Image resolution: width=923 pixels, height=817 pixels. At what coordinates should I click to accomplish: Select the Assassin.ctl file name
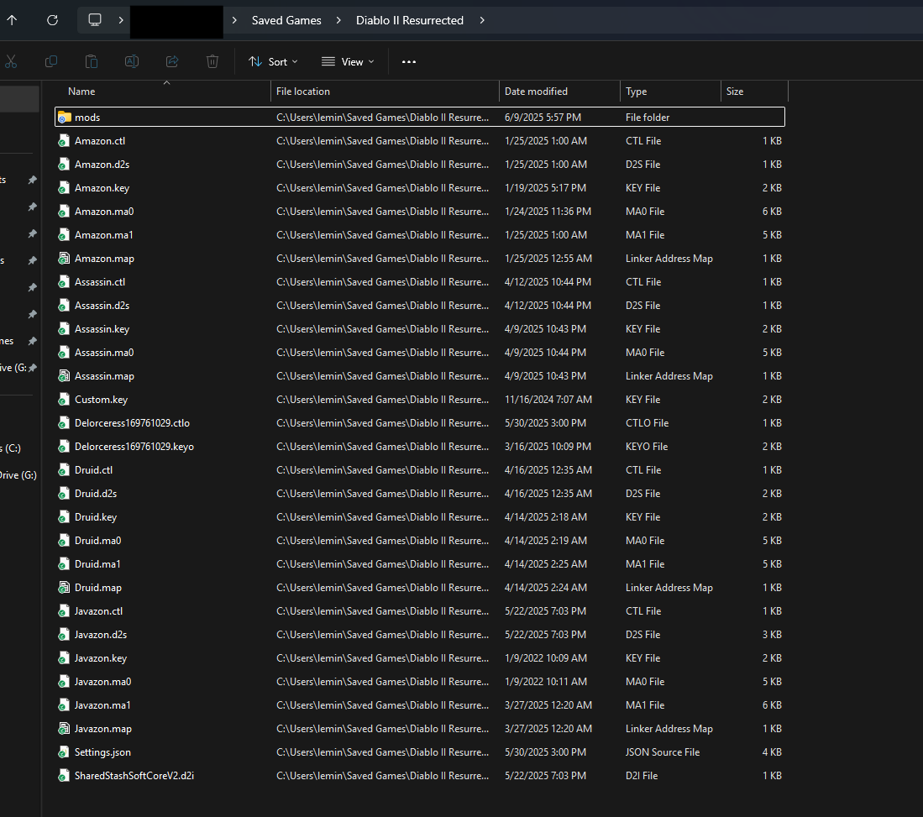(x=100, y=282)
